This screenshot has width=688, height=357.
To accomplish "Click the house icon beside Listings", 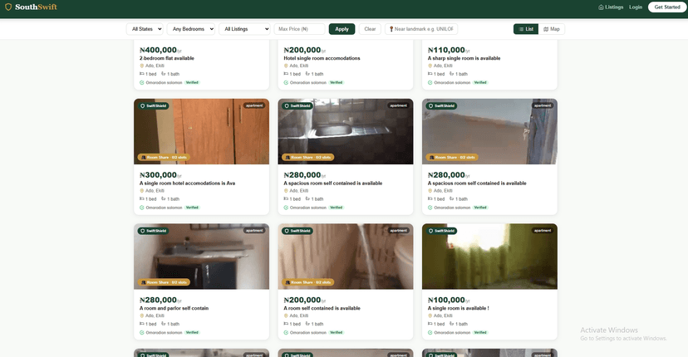I will click(601, 7).
